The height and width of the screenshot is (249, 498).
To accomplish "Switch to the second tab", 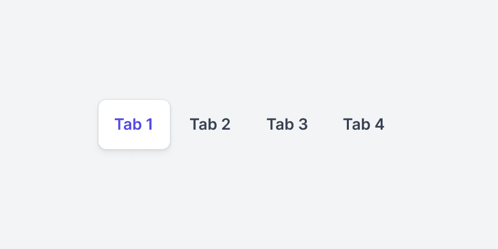I will (210, 124).
